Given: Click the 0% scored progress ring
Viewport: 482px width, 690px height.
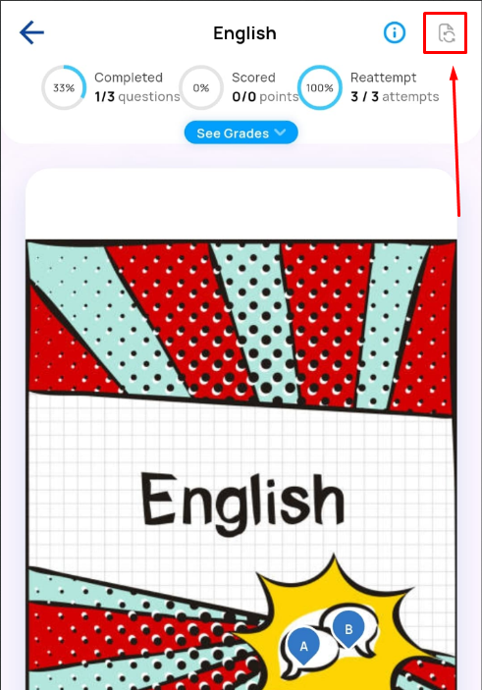Looking at the screenshot, I should 201,87.
